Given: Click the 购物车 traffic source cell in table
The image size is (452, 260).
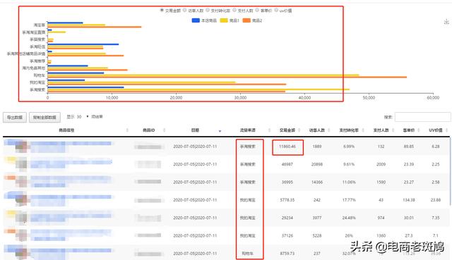Looking at the screenshot, I should tap(248, 254).
